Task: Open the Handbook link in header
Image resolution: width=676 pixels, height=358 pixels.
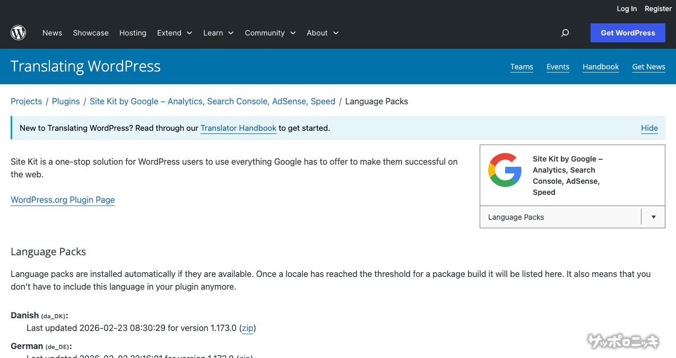Action: point(601,67)
